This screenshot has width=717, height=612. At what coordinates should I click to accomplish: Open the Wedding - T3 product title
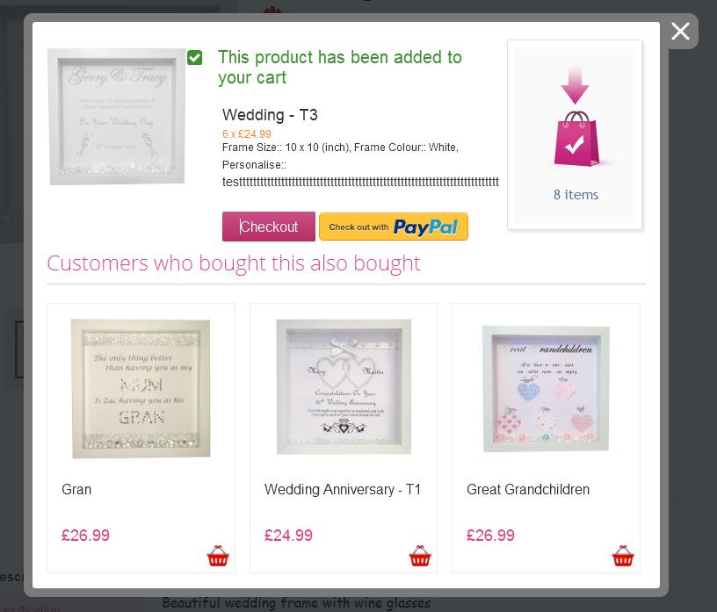tap(270, 115)
